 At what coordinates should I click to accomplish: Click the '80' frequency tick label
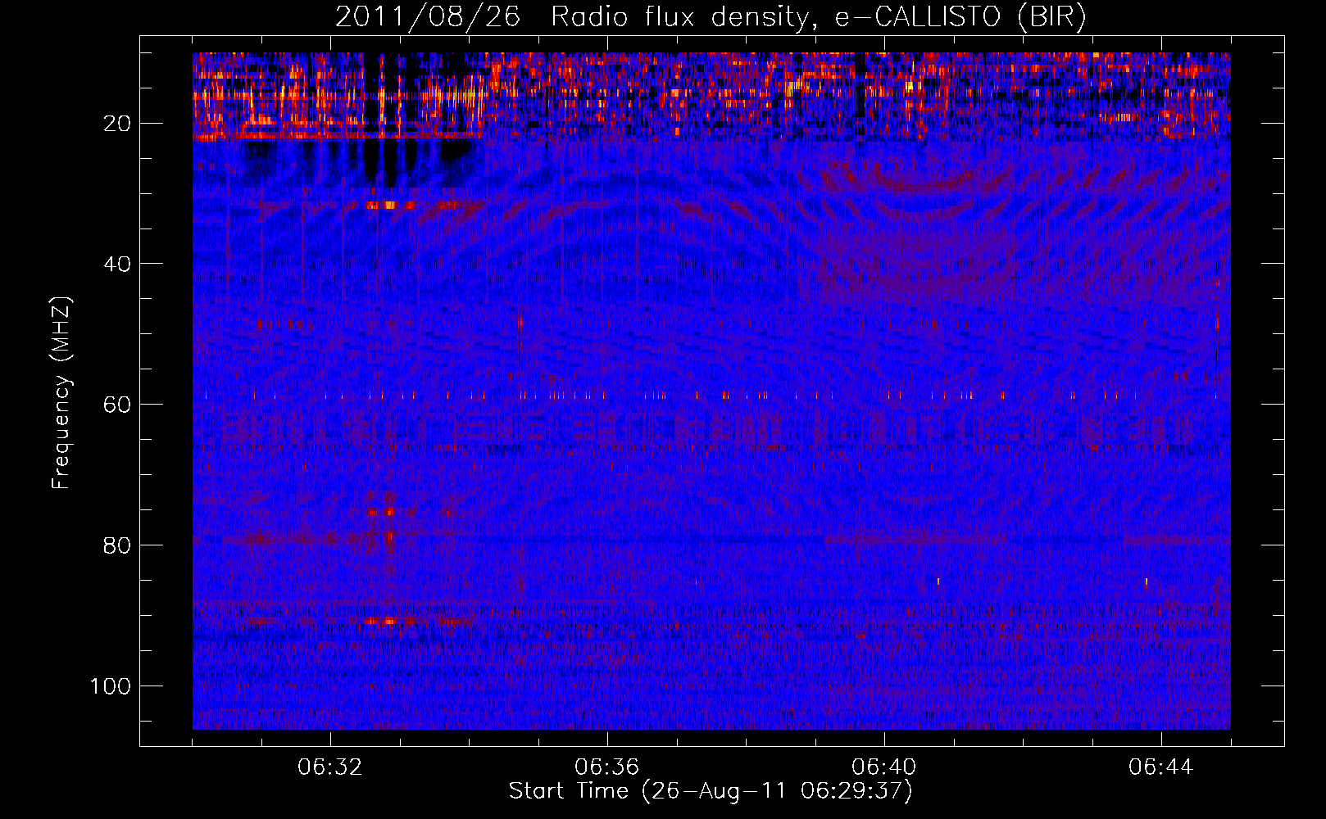[117, 545]
